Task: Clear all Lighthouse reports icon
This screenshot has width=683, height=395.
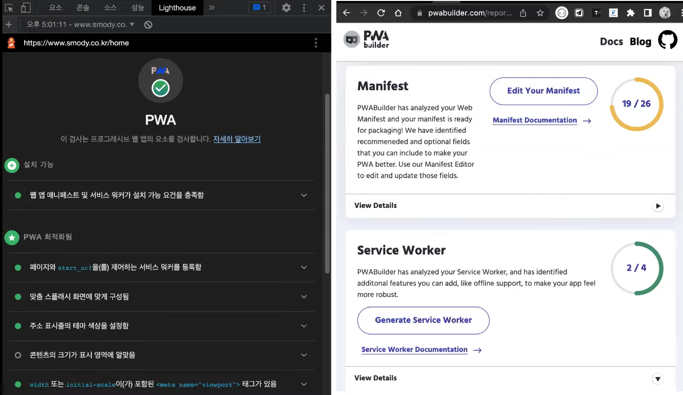Action: click(148, 25)
